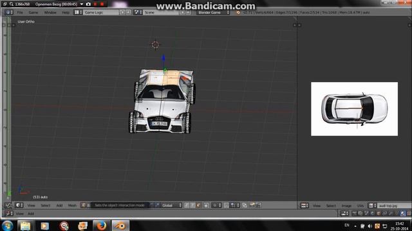412x231 pixels.
Task: Open the logic editor Add menu
Action: 31,214
